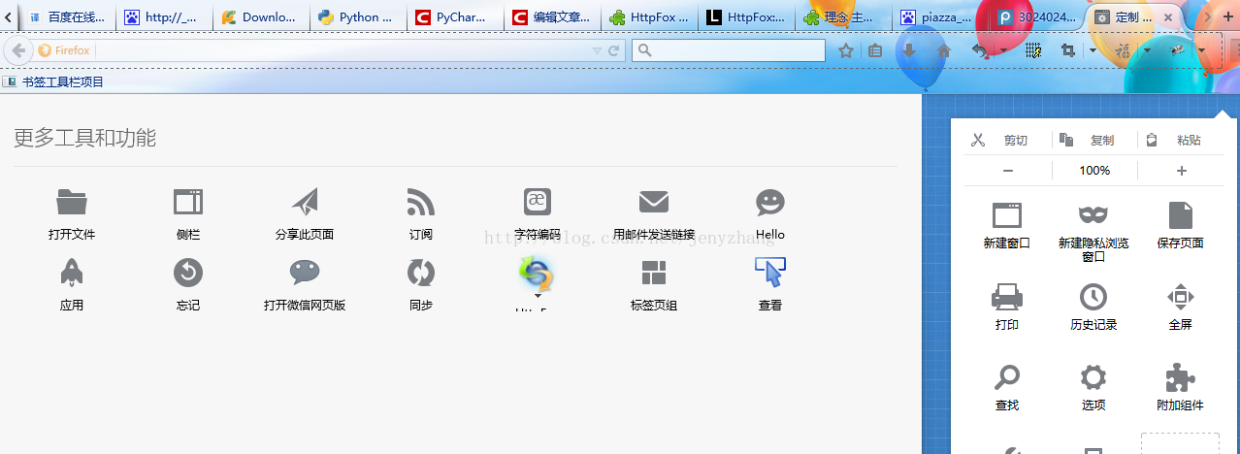Click the downloads arrow toolbar icon
The image size is (1240, 454).
909,50
